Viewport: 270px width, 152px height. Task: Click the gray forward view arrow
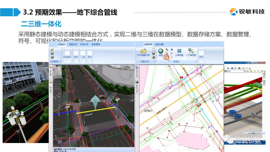point(171,53)
